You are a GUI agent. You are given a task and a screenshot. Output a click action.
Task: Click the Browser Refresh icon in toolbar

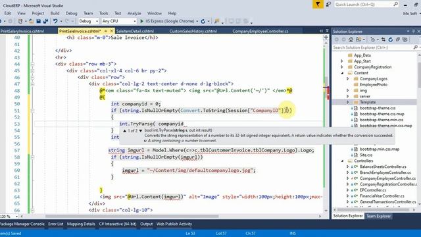(x=203, y=21)
